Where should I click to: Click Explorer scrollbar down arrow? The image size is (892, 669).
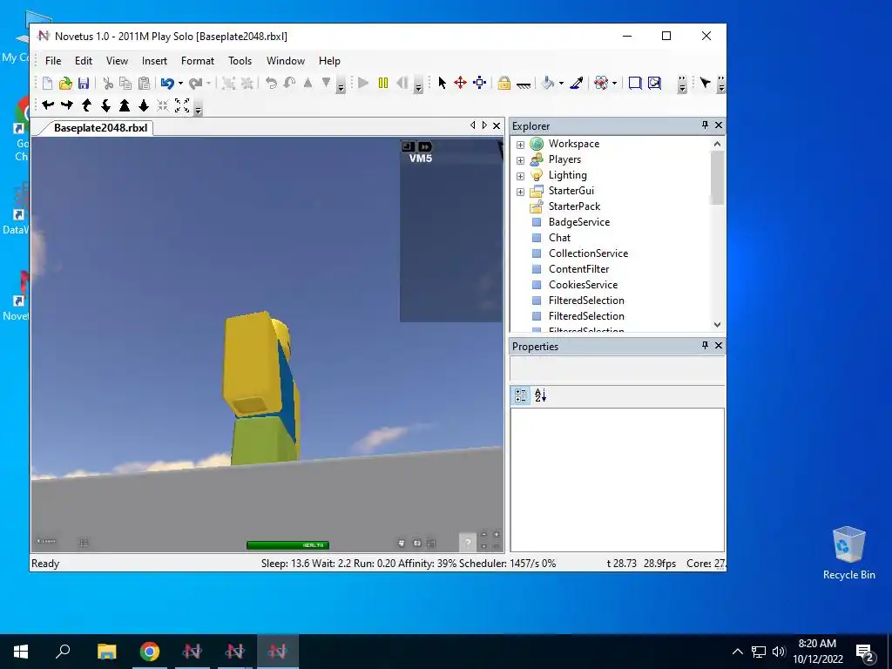pos(717,324)
